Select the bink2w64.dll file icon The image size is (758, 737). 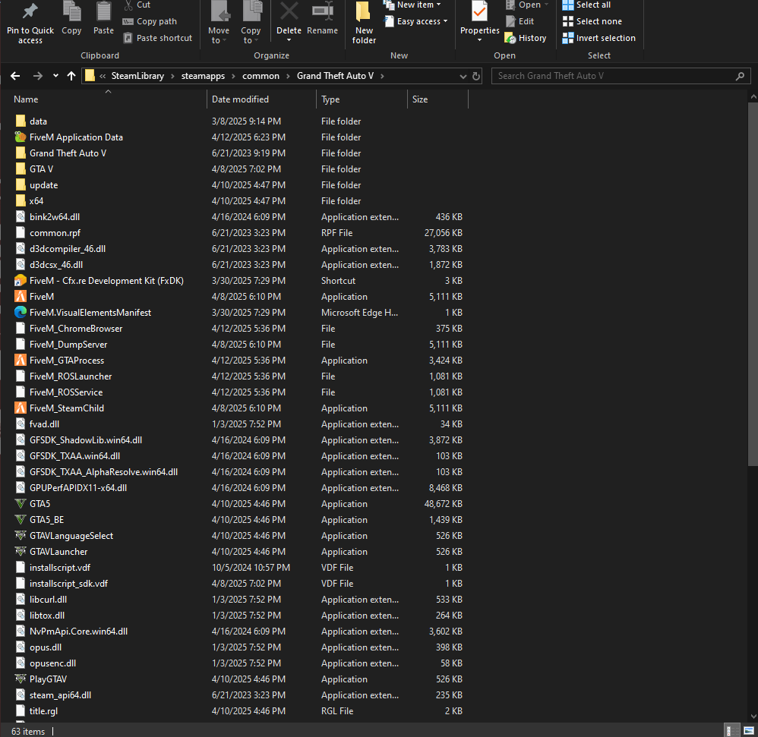pyautogui.click(x=21, y=217)
